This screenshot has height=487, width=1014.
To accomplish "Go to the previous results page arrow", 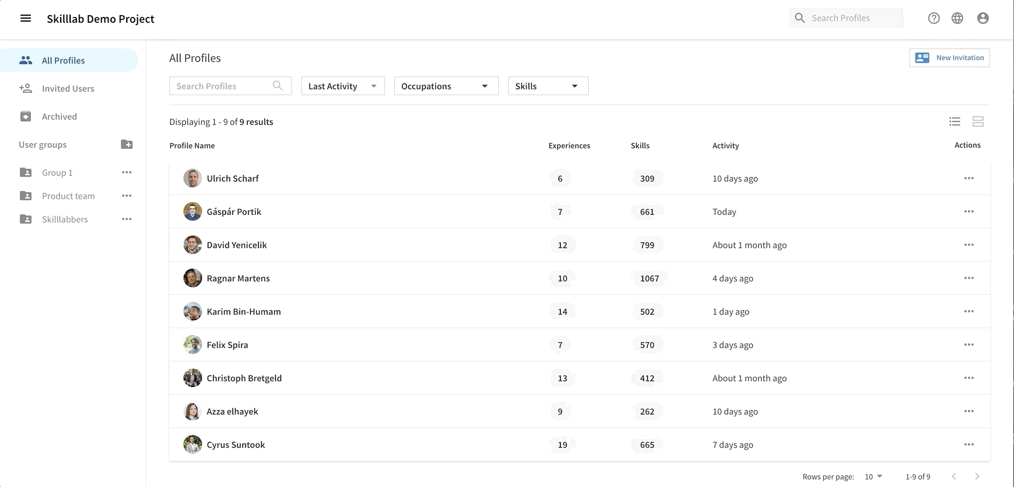I will [954, 476].
